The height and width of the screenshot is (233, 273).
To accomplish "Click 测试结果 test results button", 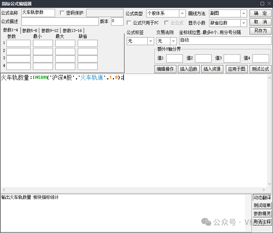I will 262,206.
